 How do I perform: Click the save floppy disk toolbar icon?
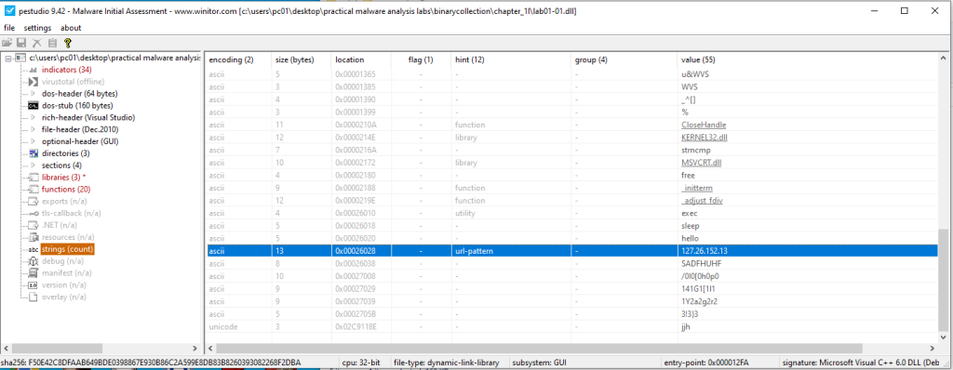click(x=21, y=43)
